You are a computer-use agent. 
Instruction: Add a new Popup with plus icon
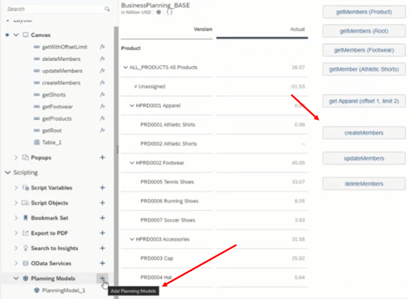point(102,157)
